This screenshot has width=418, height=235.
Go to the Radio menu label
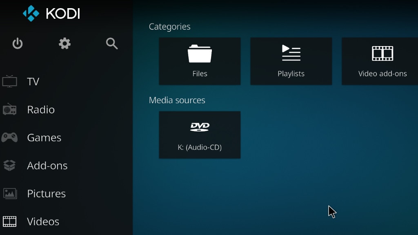point(41,110)
